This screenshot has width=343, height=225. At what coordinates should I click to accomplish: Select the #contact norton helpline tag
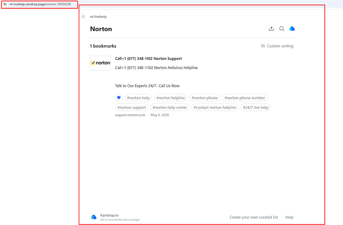(215, 107)
